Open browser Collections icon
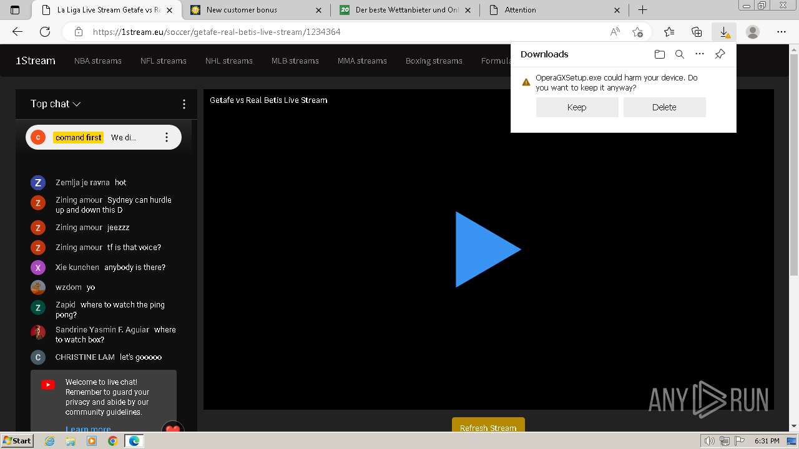 697,32
